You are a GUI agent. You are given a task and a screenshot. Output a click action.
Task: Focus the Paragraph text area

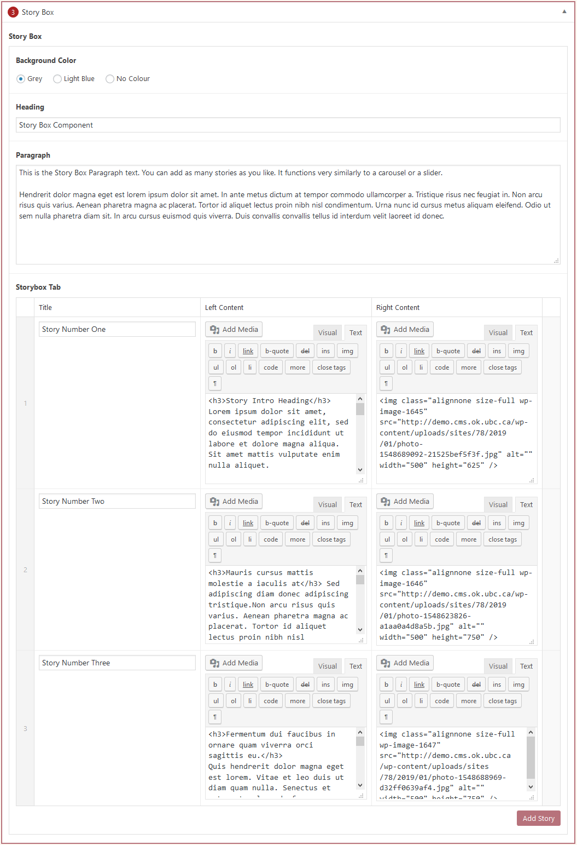click(288, 215)
